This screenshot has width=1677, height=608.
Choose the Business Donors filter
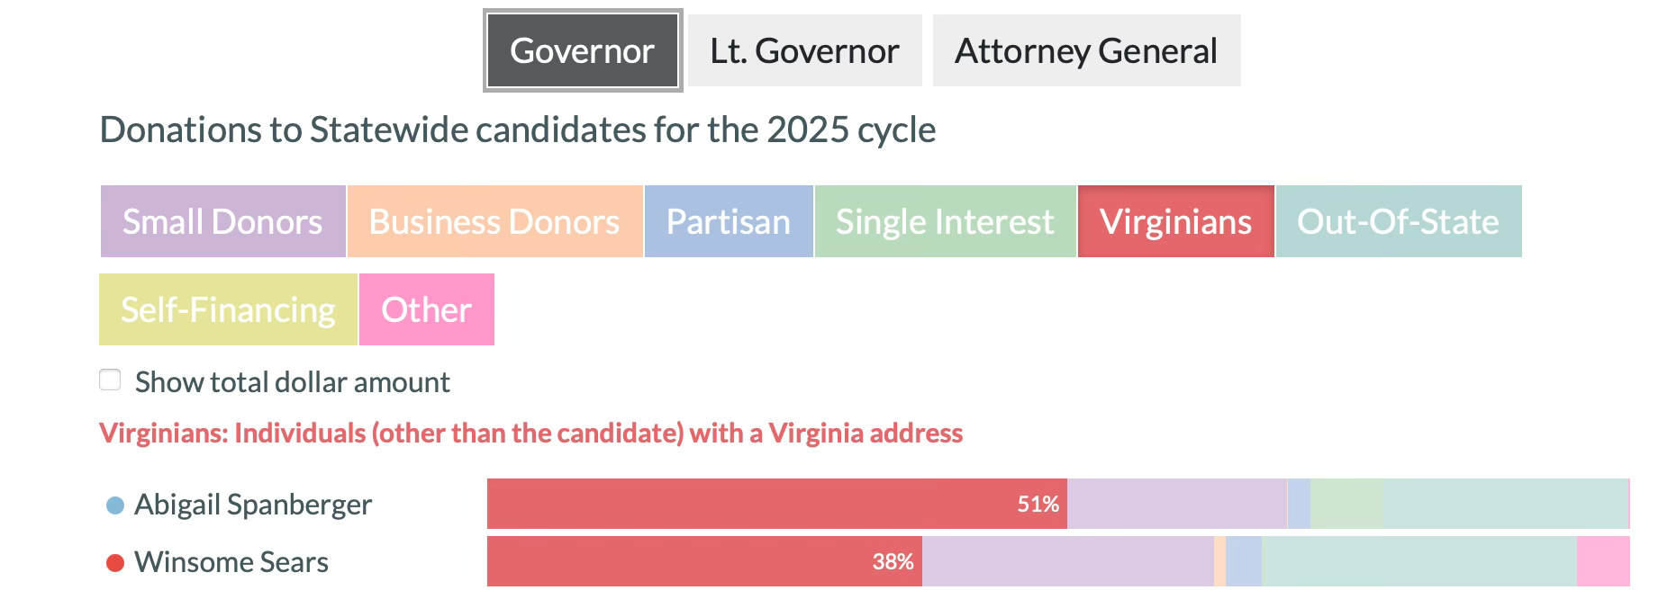494,221
